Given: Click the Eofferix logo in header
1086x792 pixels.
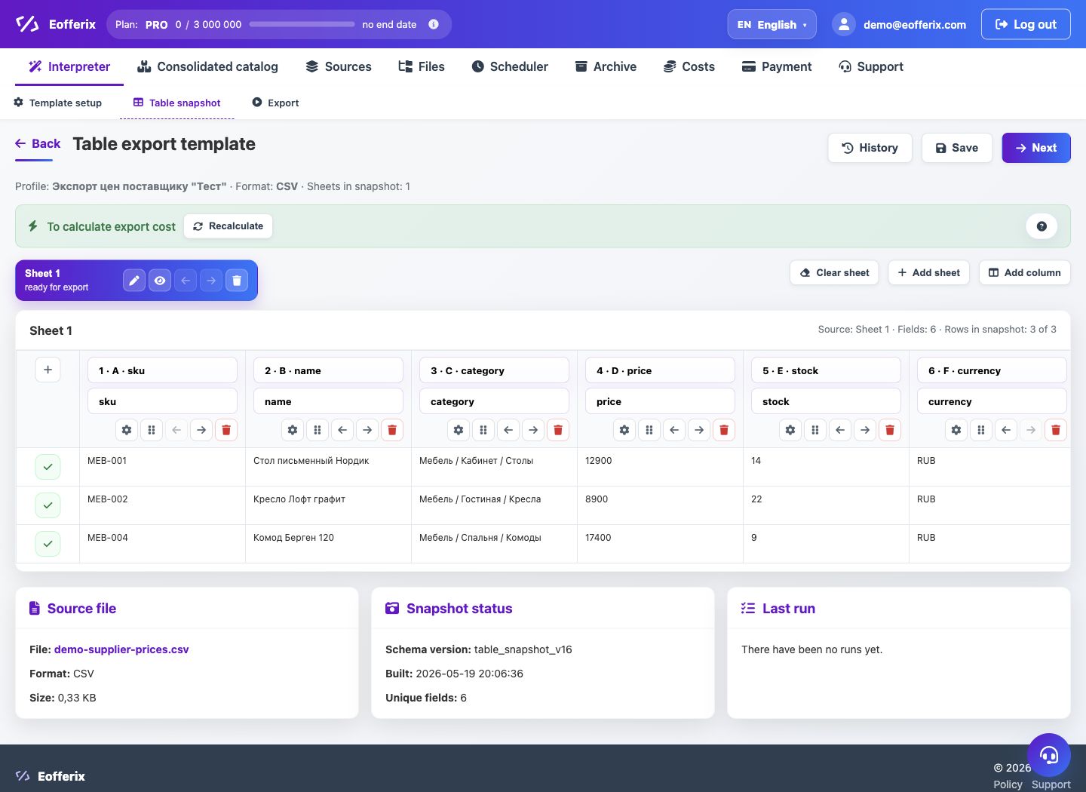Looking at the screenshot, I should 56,24.
